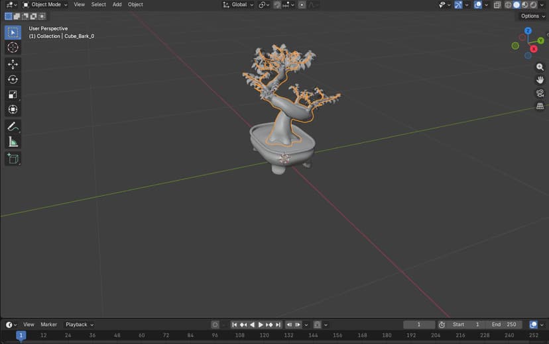The image size is (549, 344).
Task: Set selection mode to new selection
Action: tap(9, 16)
